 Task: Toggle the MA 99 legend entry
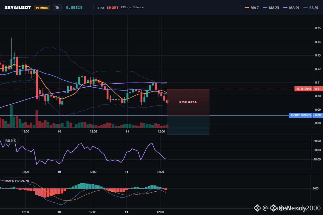click(291, 8)
